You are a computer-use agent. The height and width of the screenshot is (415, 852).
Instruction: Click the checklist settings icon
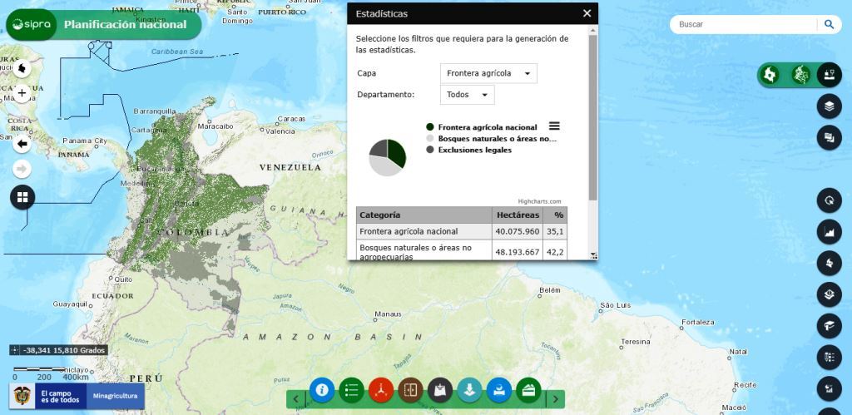coord(830,358)
